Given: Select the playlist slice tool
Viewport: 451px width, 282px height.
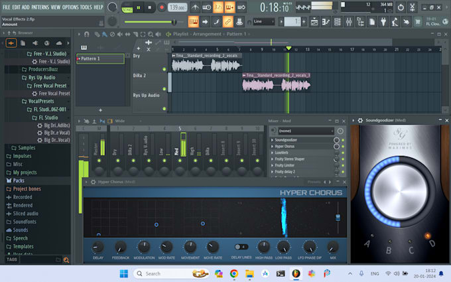Looking at the screenshot, I should [135, 35].
